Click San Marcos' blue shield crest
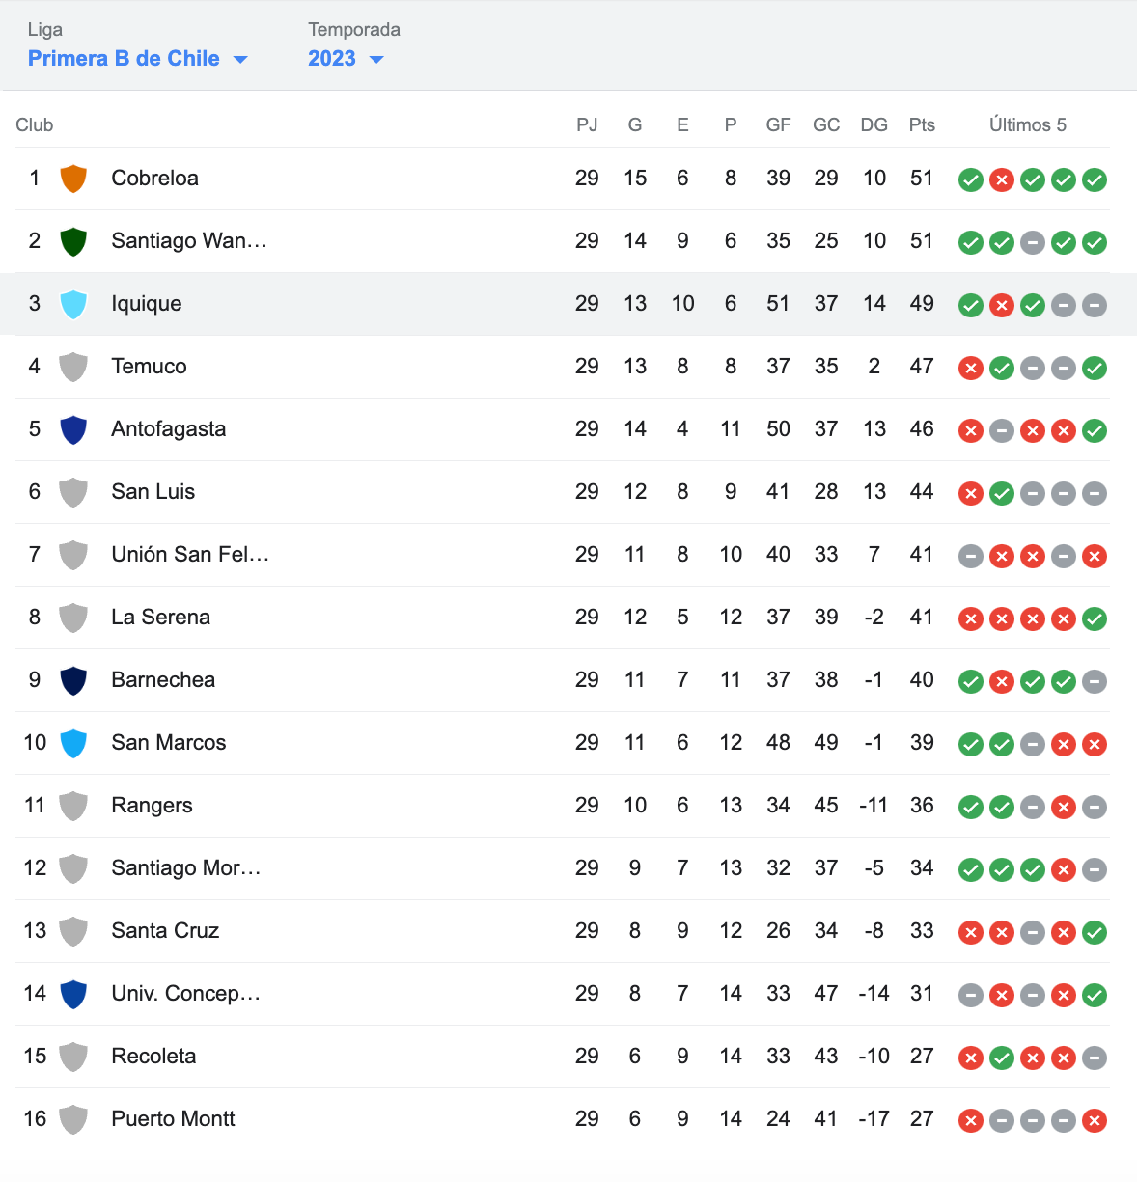 (73, 743)
